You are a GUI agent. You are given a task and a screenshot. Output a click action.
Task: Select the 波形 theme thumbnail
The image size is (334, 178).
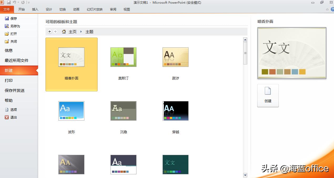pos(71,111)
